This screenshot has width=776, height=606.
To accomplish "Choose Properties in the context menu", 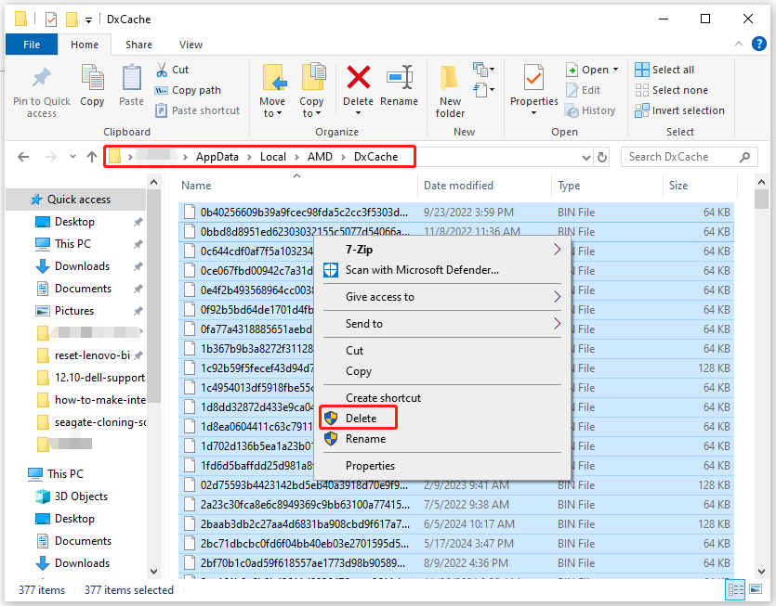I will [370, 466].
